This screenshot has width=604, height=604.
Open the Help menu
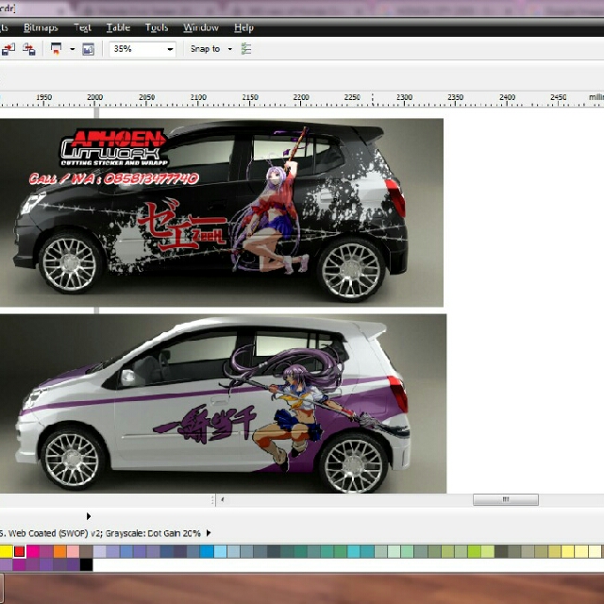click(x=243, y=28)
